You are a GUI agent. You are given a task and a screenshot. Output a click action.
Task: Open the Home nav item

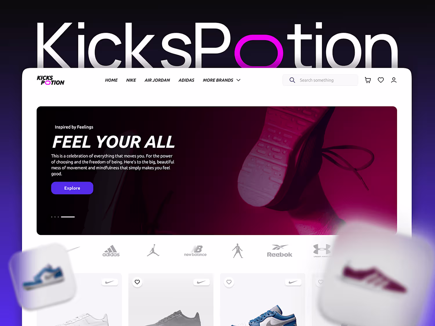111,80
